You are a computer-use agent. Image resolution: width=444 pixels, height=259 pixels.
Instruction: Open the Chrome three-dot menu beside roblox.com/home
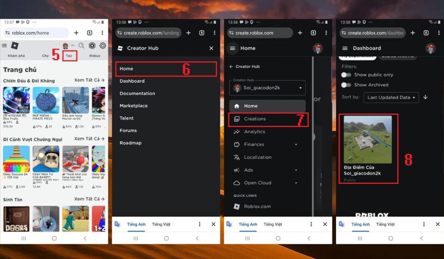pyautogui.click(x=102, y=33)
